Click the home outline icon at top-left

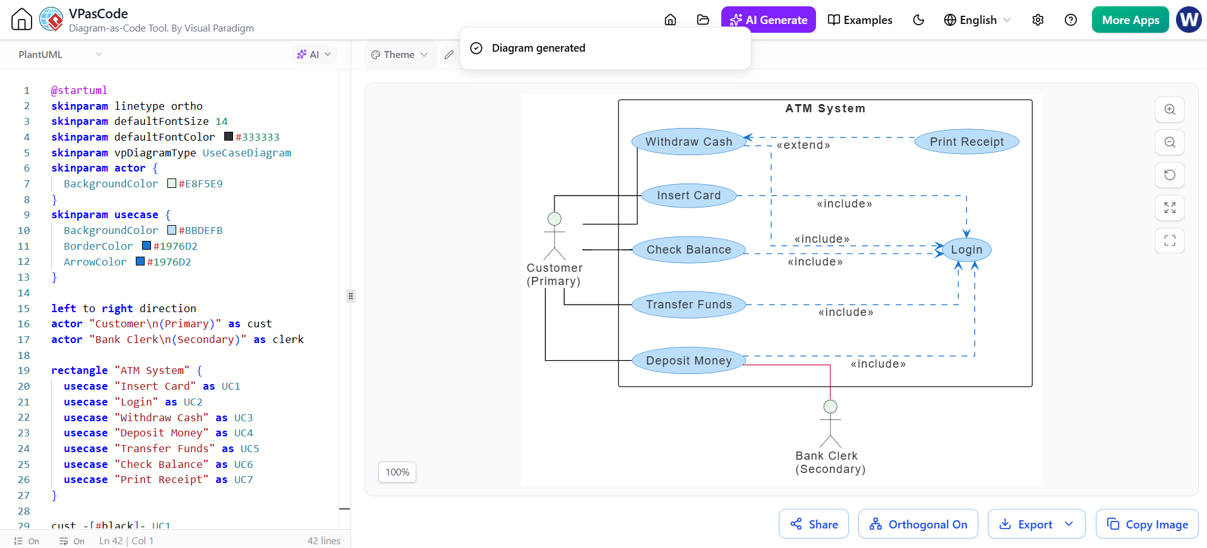pyautogui.click(x=21, y=20)
